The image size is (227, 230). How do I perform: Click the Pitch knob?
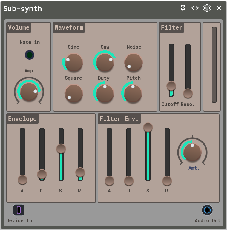[x=133, y=93]
